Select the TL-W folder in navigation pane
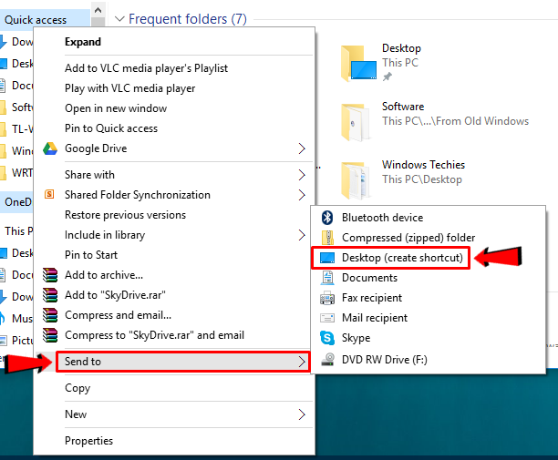The image size is (558, 460). [x=16, y=129]
